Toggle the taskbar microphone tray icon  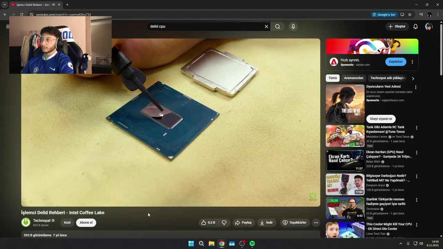408,243
